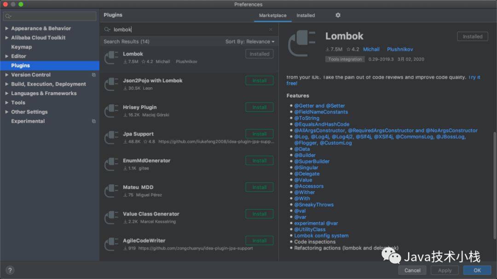Click the AgileCodeWriter plugin icon
This screenshot has width=497, height=279.
[111, 244]
